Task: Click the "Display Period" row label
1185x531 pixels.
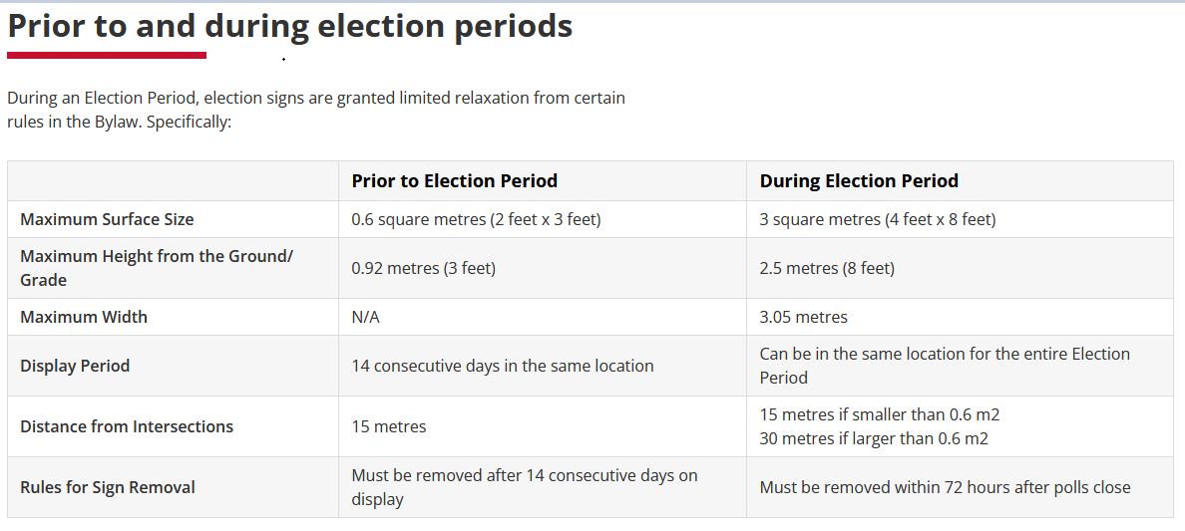Action: click(x=75, y=366)
